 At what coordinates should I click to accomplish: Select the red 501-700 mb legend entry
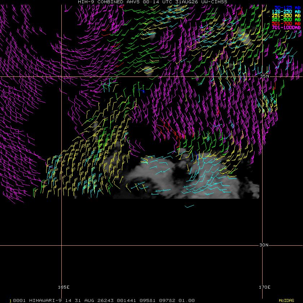pyautogui.click(x=286, y=23)
